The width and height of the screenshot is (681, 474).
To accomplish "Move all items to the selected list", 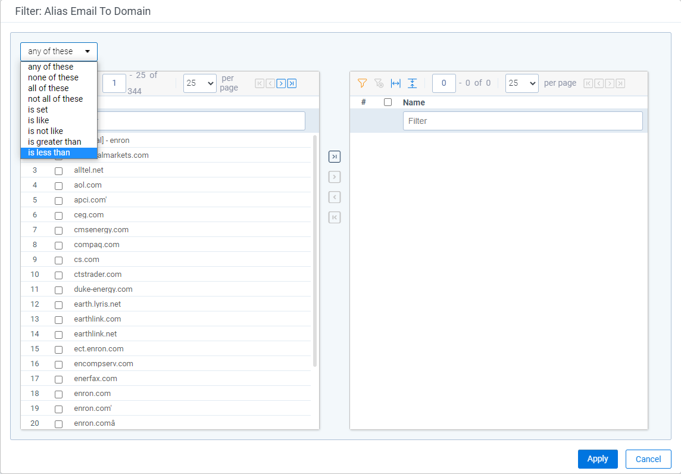I will (335, 157).
